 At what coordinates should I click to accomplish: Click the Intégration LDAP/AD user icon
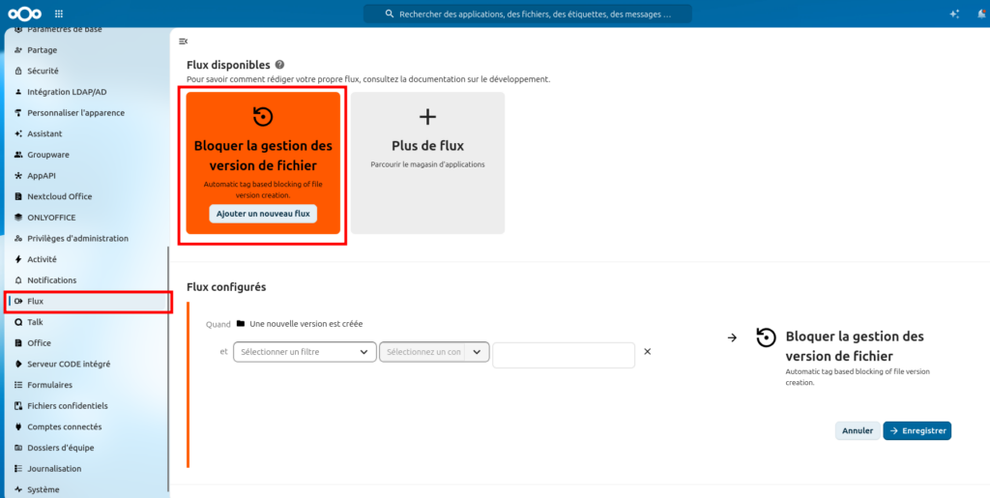[18, 92]
